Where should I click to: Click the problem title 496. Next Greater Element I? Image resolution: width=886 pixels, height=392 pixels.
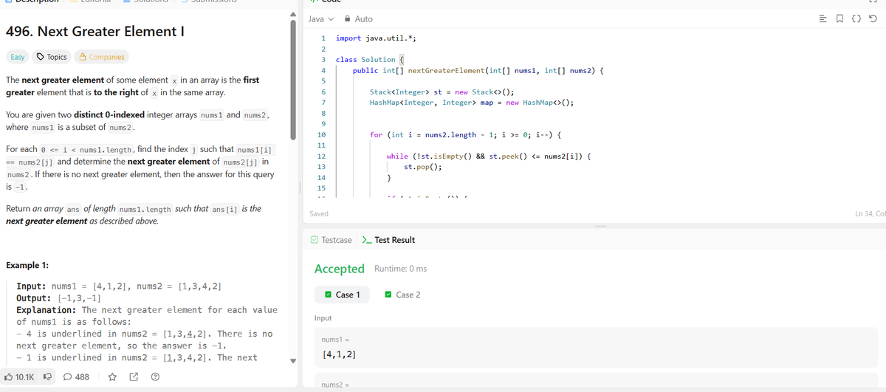click(95, 32)
